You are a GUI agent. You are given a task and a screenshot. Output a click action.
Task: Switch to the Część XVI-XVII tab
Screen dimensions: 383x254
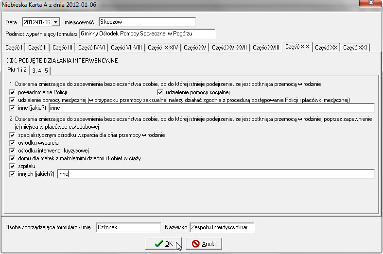[229, 47]
